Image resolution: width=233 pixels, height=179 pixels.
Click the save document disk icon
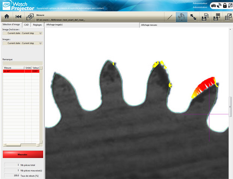[x=205, y=17]
